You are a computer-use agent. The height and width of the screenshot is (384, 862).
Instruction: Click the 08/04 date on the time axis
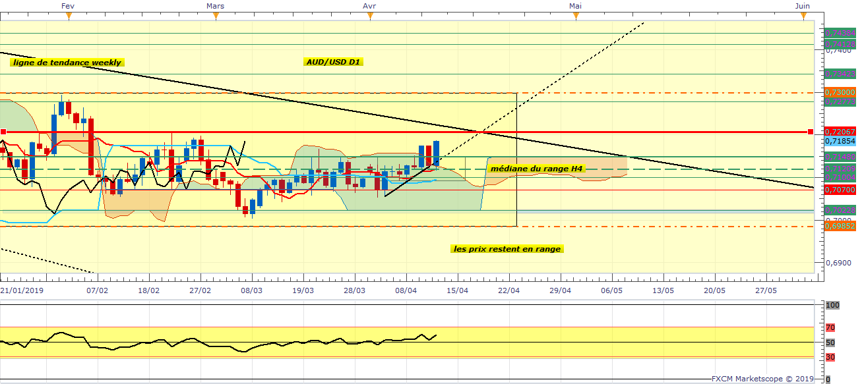(x=406, y=290)
